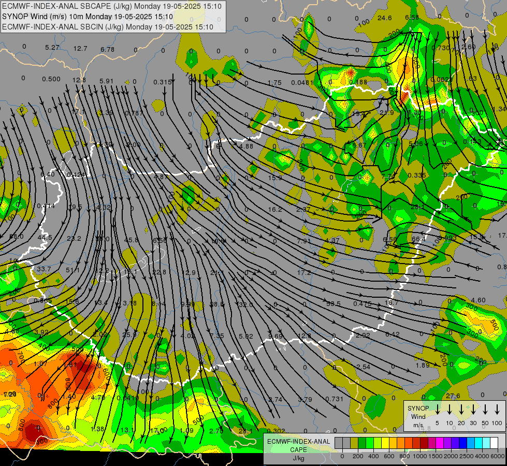The image size is (507, 466).
Task: Pick the cyan swatch near 4000 tick
Action: point(479,443)
